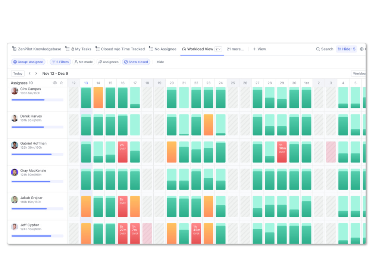Add a new View
Image resolution: width=373 pixels, height=280 pixels.
tap(259, 49)
